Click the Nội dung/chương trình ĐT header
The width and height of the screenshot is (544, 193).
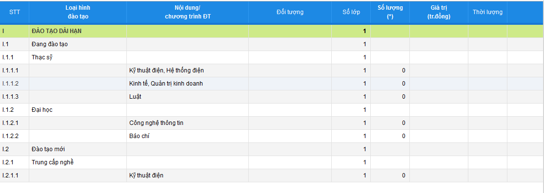(x=188, y=12)
